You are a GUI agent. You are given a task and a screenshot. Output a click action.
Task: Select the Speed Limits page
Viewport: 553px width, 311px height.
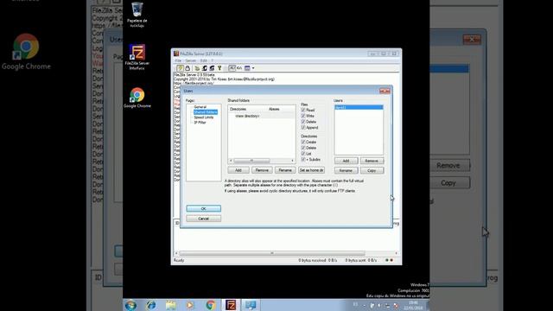coord(204,117)
